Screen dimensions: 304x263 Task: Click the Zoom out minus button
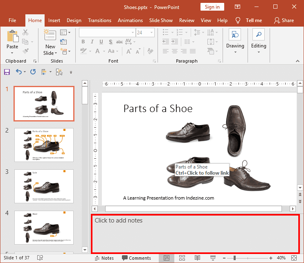pos(224,258)
